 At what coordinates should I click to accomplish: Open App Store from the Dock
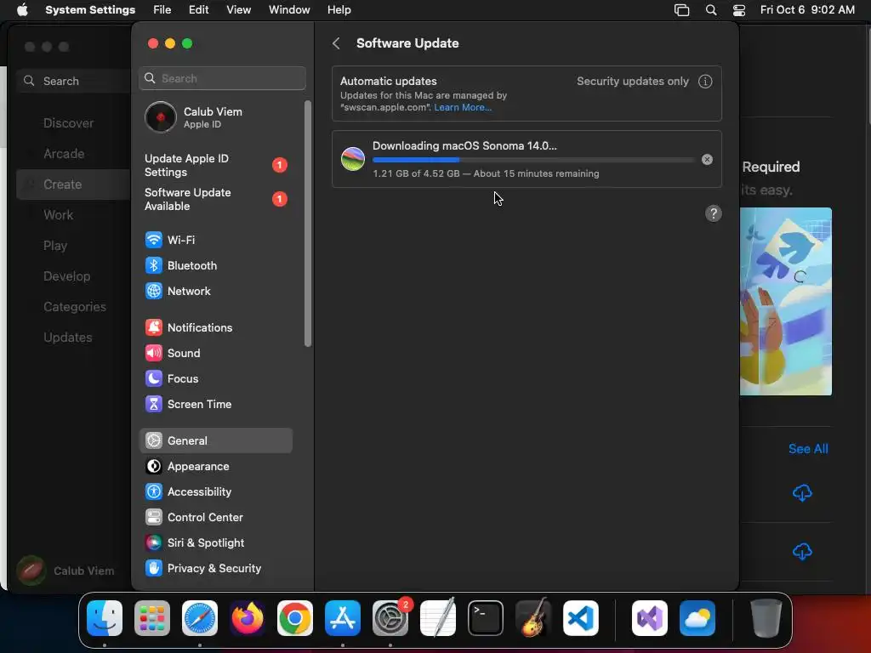(343, 618)
